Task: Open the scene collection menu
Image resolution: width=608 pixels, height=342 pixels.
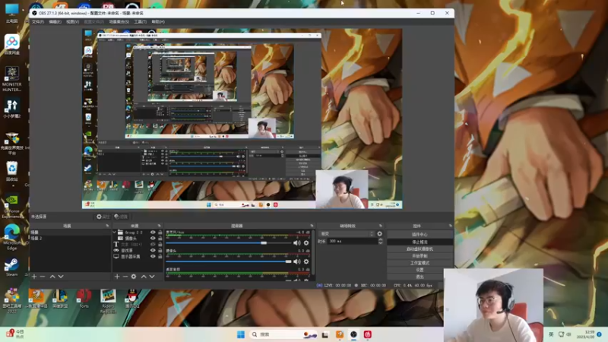Action: pyautogui.click(x=119, y=22)
